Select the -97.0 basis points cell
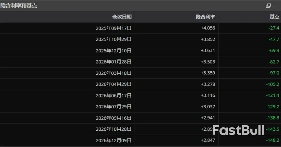 pyautogui.click(x=274, y=73)
